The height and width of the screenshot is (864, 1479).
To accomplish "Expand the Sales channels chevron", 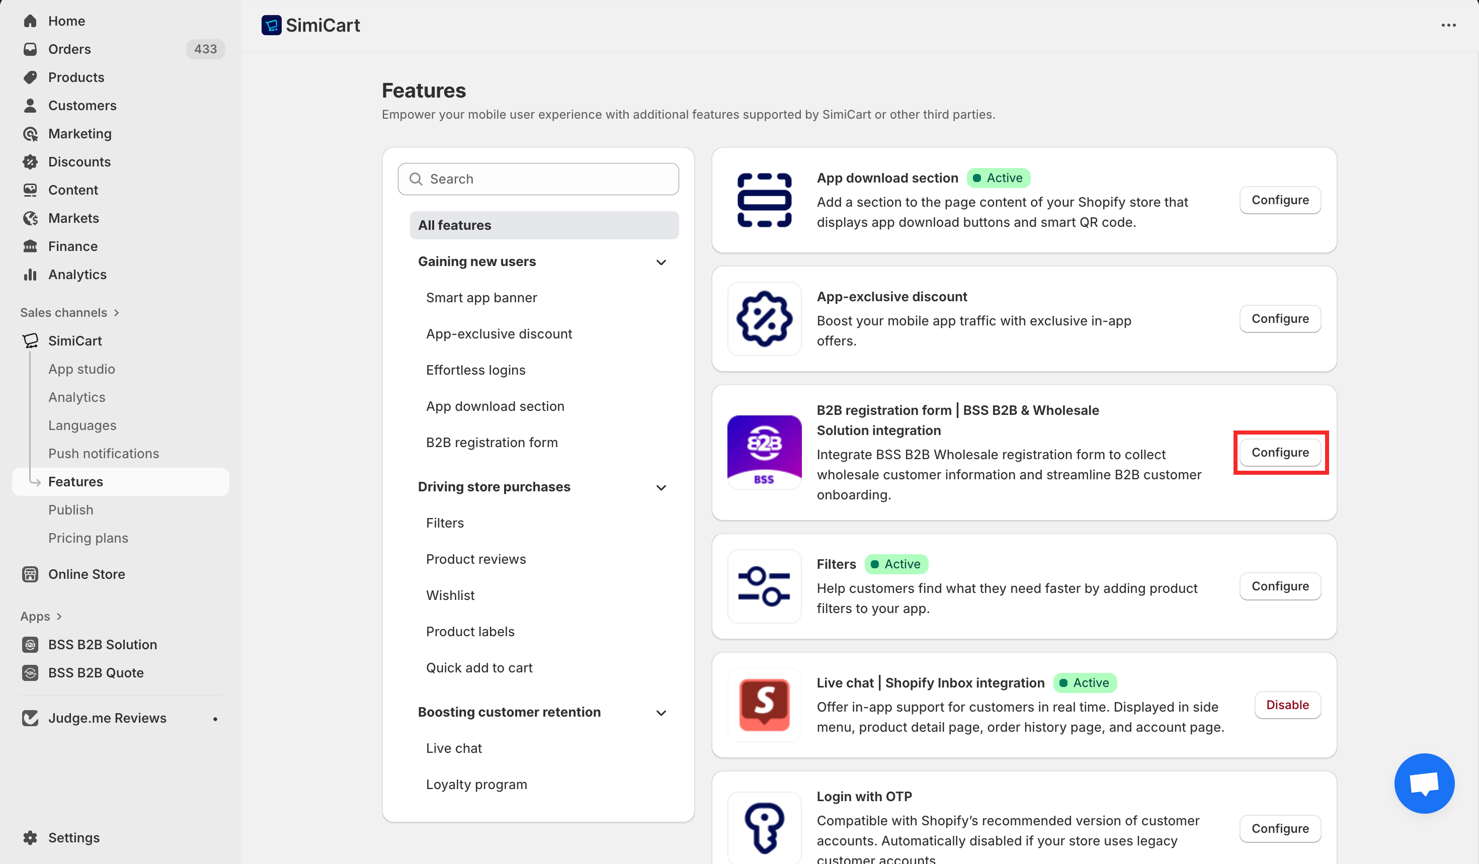I will 116,313.
